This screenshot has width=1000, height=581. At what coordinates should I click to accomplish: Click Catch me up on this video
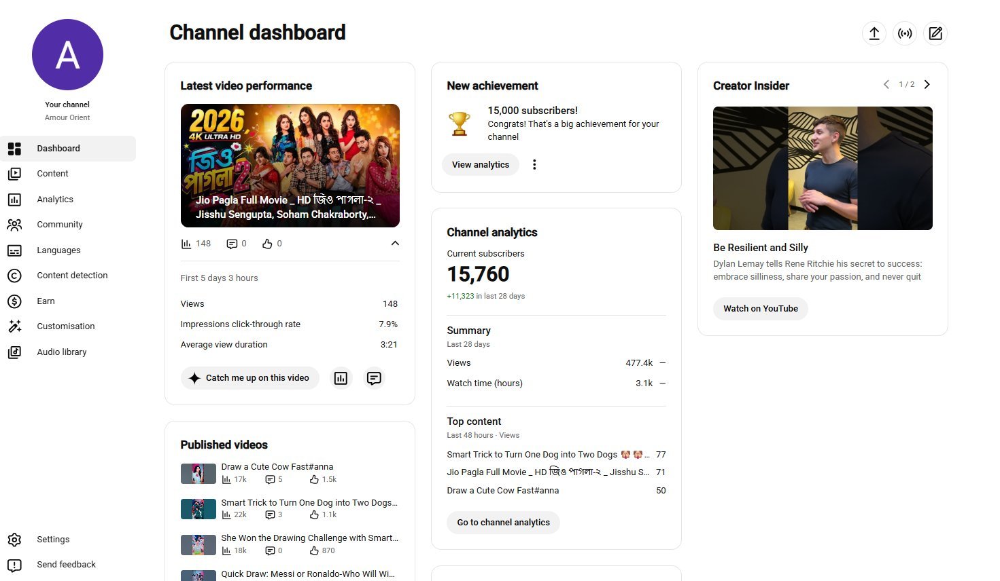click(x=249, y=378)
